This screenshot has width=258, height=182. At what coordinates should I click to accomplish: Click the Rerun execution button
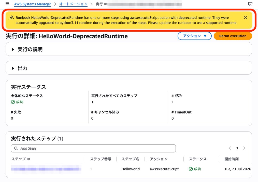[x=233, y=36]
